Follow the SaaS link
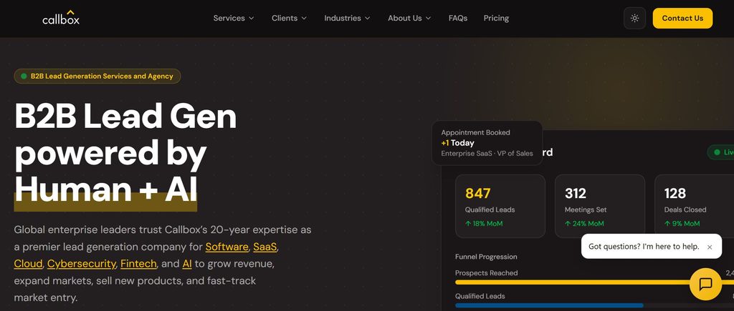Viewport: 734px width, 311px height. pos(265,247)
